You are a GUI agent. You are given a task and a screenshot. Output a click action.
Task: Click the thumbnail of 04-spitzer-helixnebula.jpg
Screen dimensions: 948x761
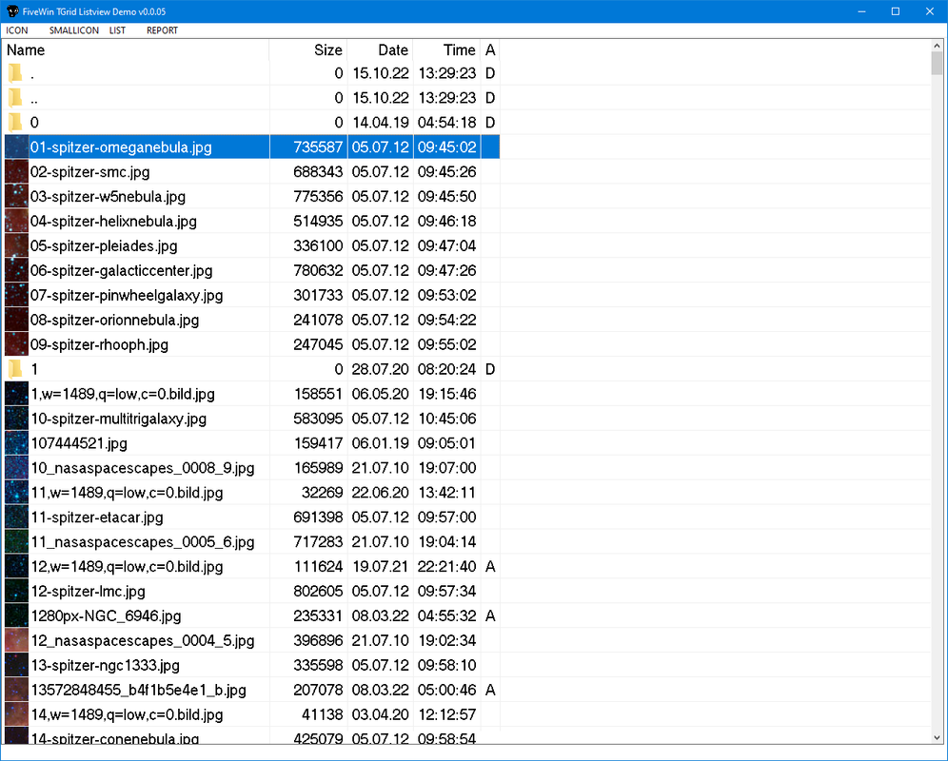click(x=16, y=222)
